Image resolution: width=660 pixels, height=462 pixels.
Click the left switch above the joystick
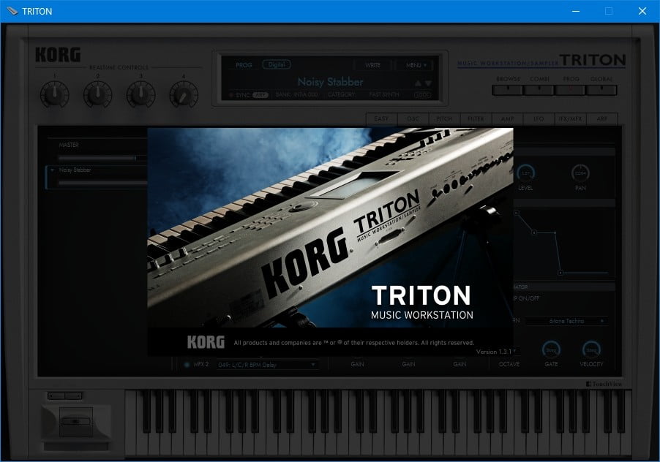[x=56, y=396]
